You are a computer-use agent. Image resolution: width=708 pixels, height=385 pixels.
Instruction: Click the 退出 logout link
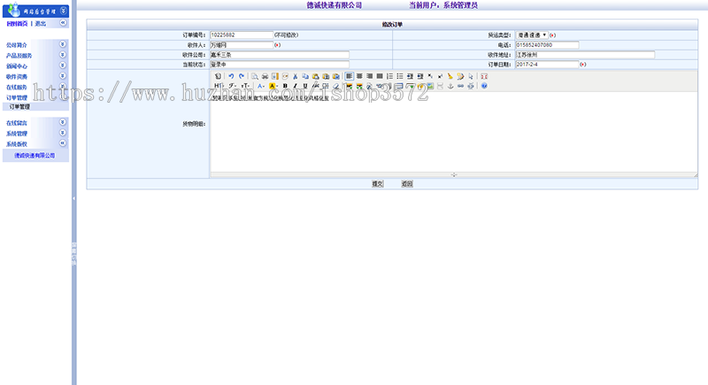(x=41, y=24)
